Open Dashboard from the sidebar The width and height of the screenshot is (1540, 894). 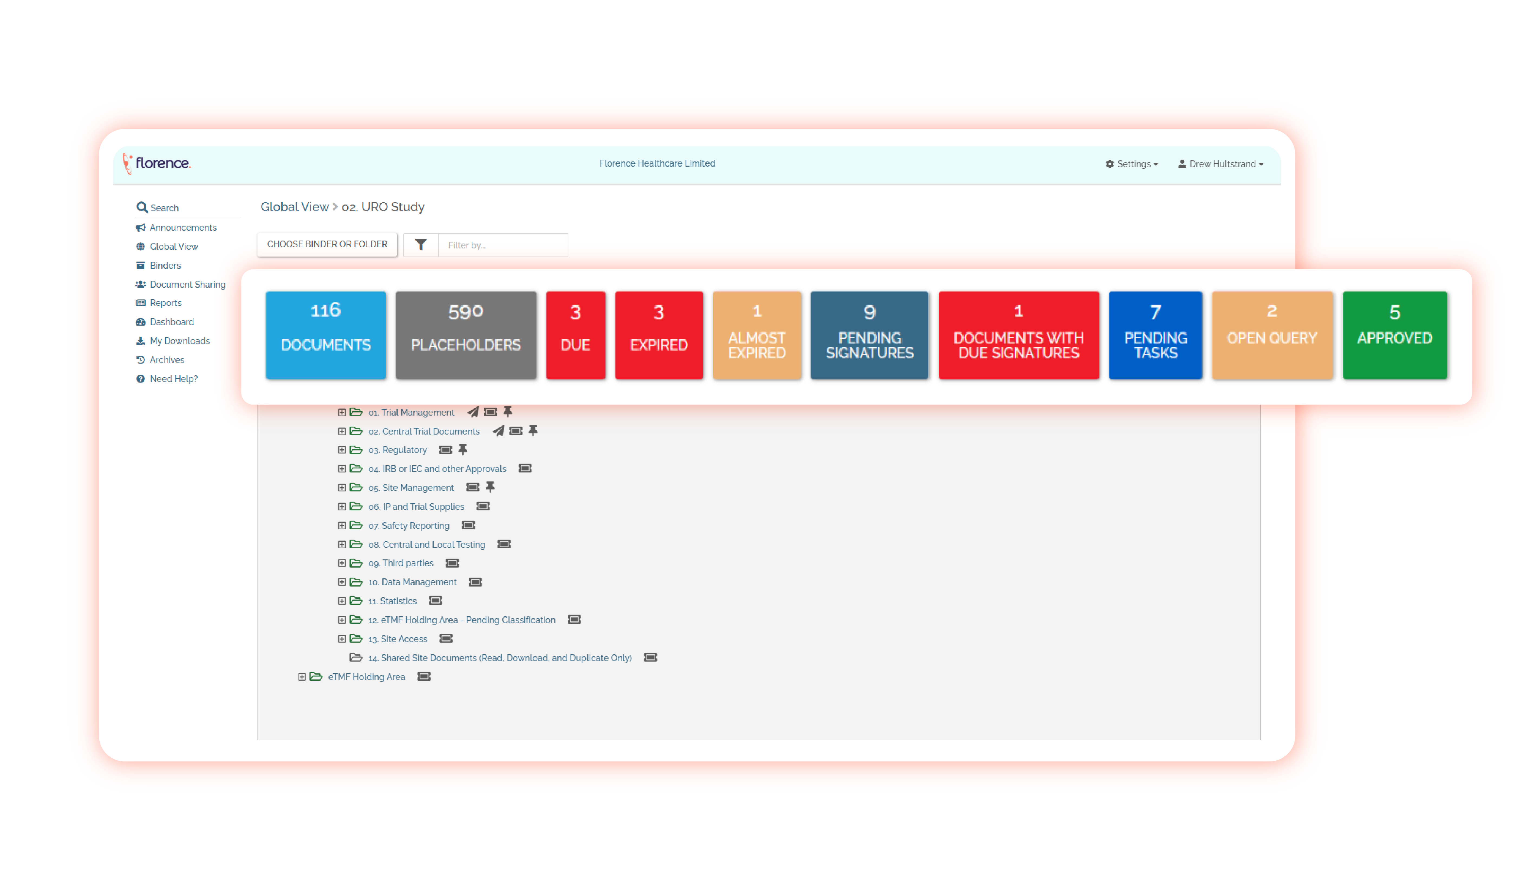tap(165, 322)
